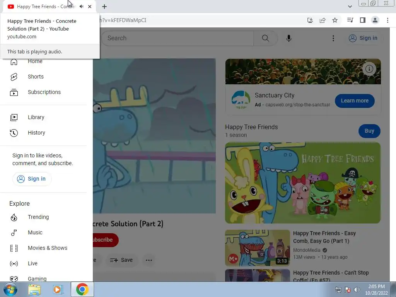The width and height of the screenshot is (396, 297).
Task: Open Chrome three-dot menu
Action: click(x=387, y=20)
